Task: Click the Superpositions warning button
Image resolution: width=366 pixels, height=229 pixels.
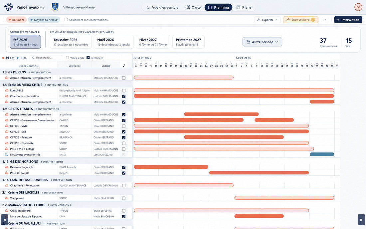Action: click(301, 20)
